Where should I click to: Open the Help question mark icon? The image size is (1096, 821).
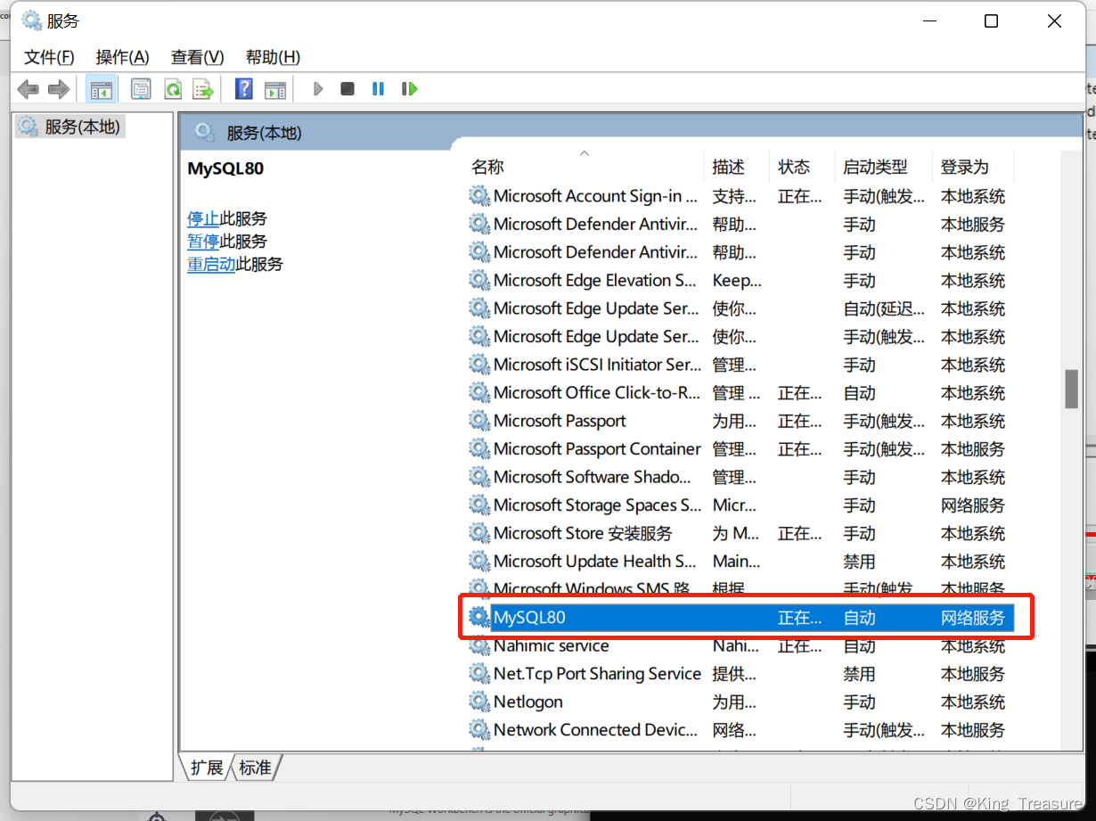[244, 89]
